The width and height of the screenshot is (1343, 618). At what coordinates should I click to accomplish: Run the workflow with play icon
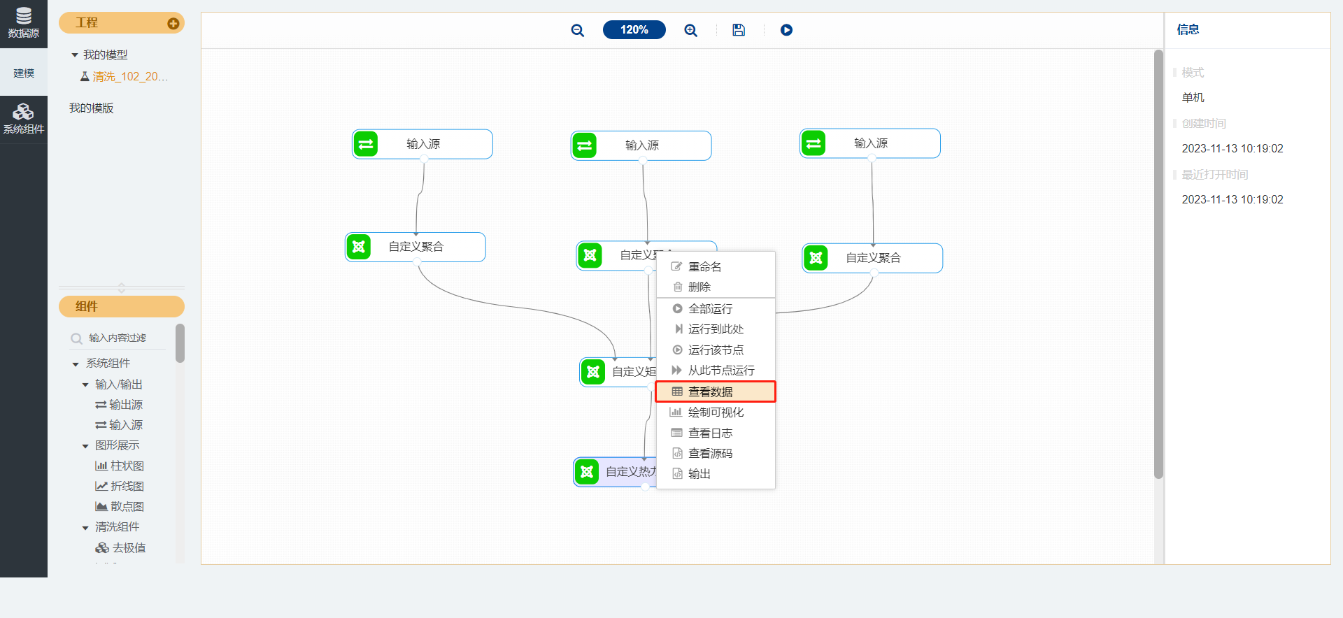coord(786,30)
